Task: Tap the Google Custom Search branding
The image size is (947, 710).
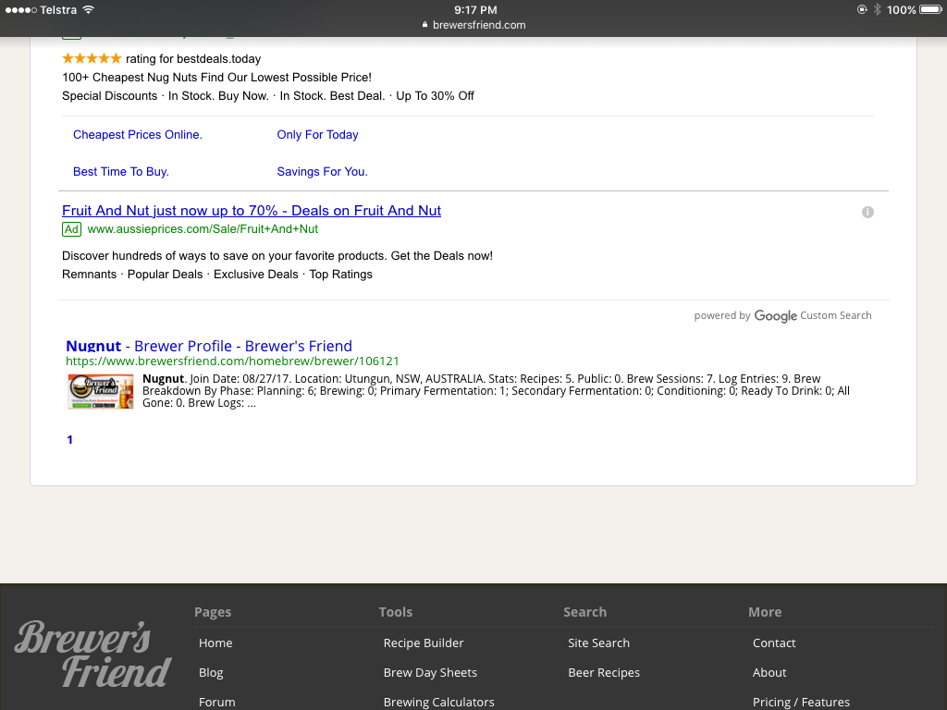Action: (782, 316)
